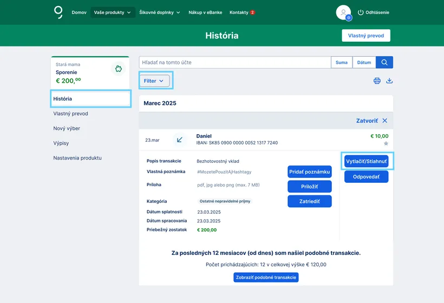Click the Priebežný zostatok € 200,00 value
This screenshot has width=444, height=303.
(x=207, y=230)
